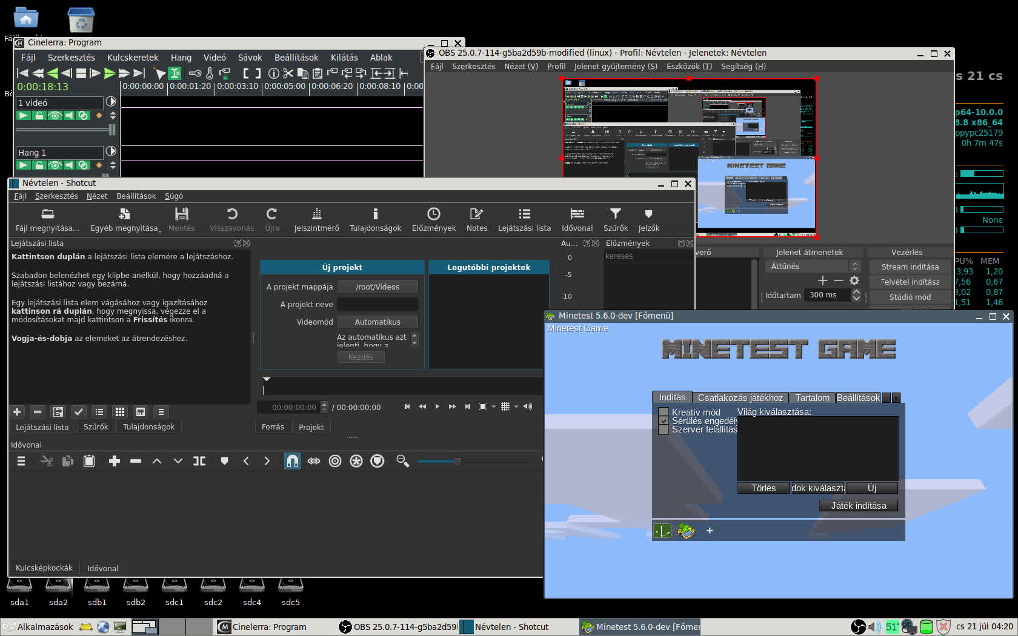Click Shotcut timeline zoom slider
The width and height of the screenshot is (1018, 636).
[476, 462]
